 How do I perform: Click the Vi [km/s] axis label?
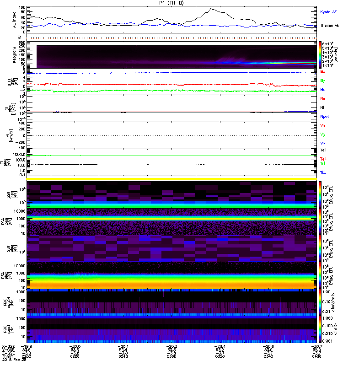(11, 135)
